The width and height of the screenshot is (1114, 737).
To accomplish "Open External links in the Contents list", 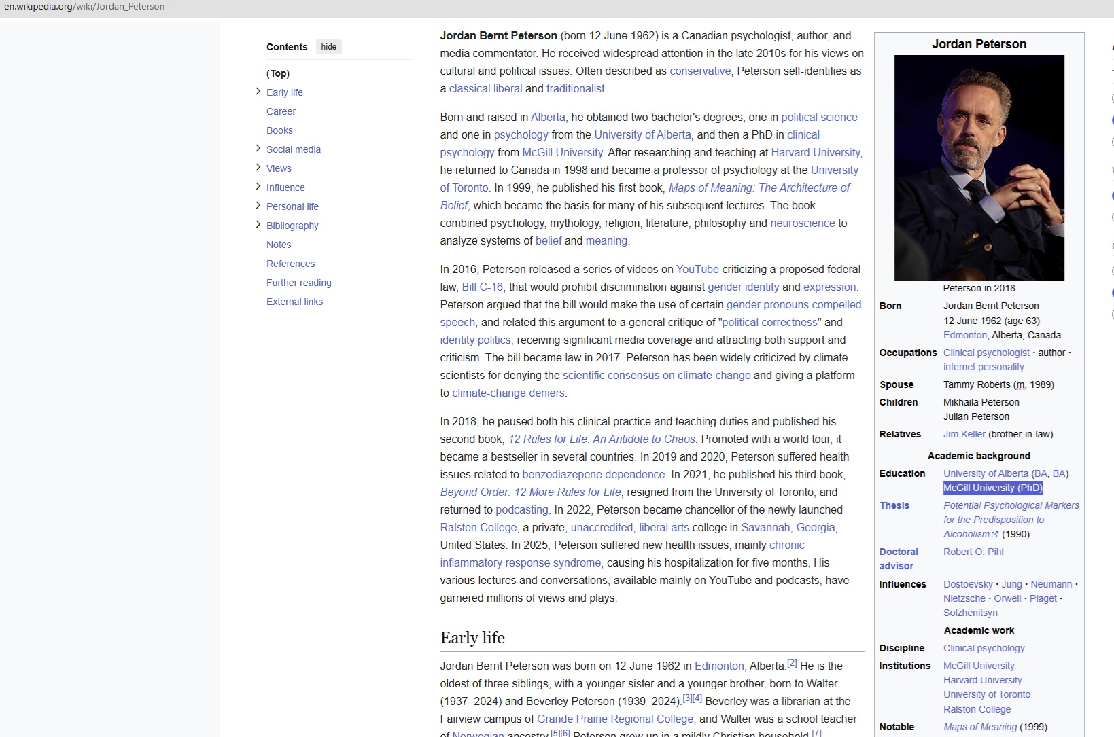I will [x=294, y=302].
